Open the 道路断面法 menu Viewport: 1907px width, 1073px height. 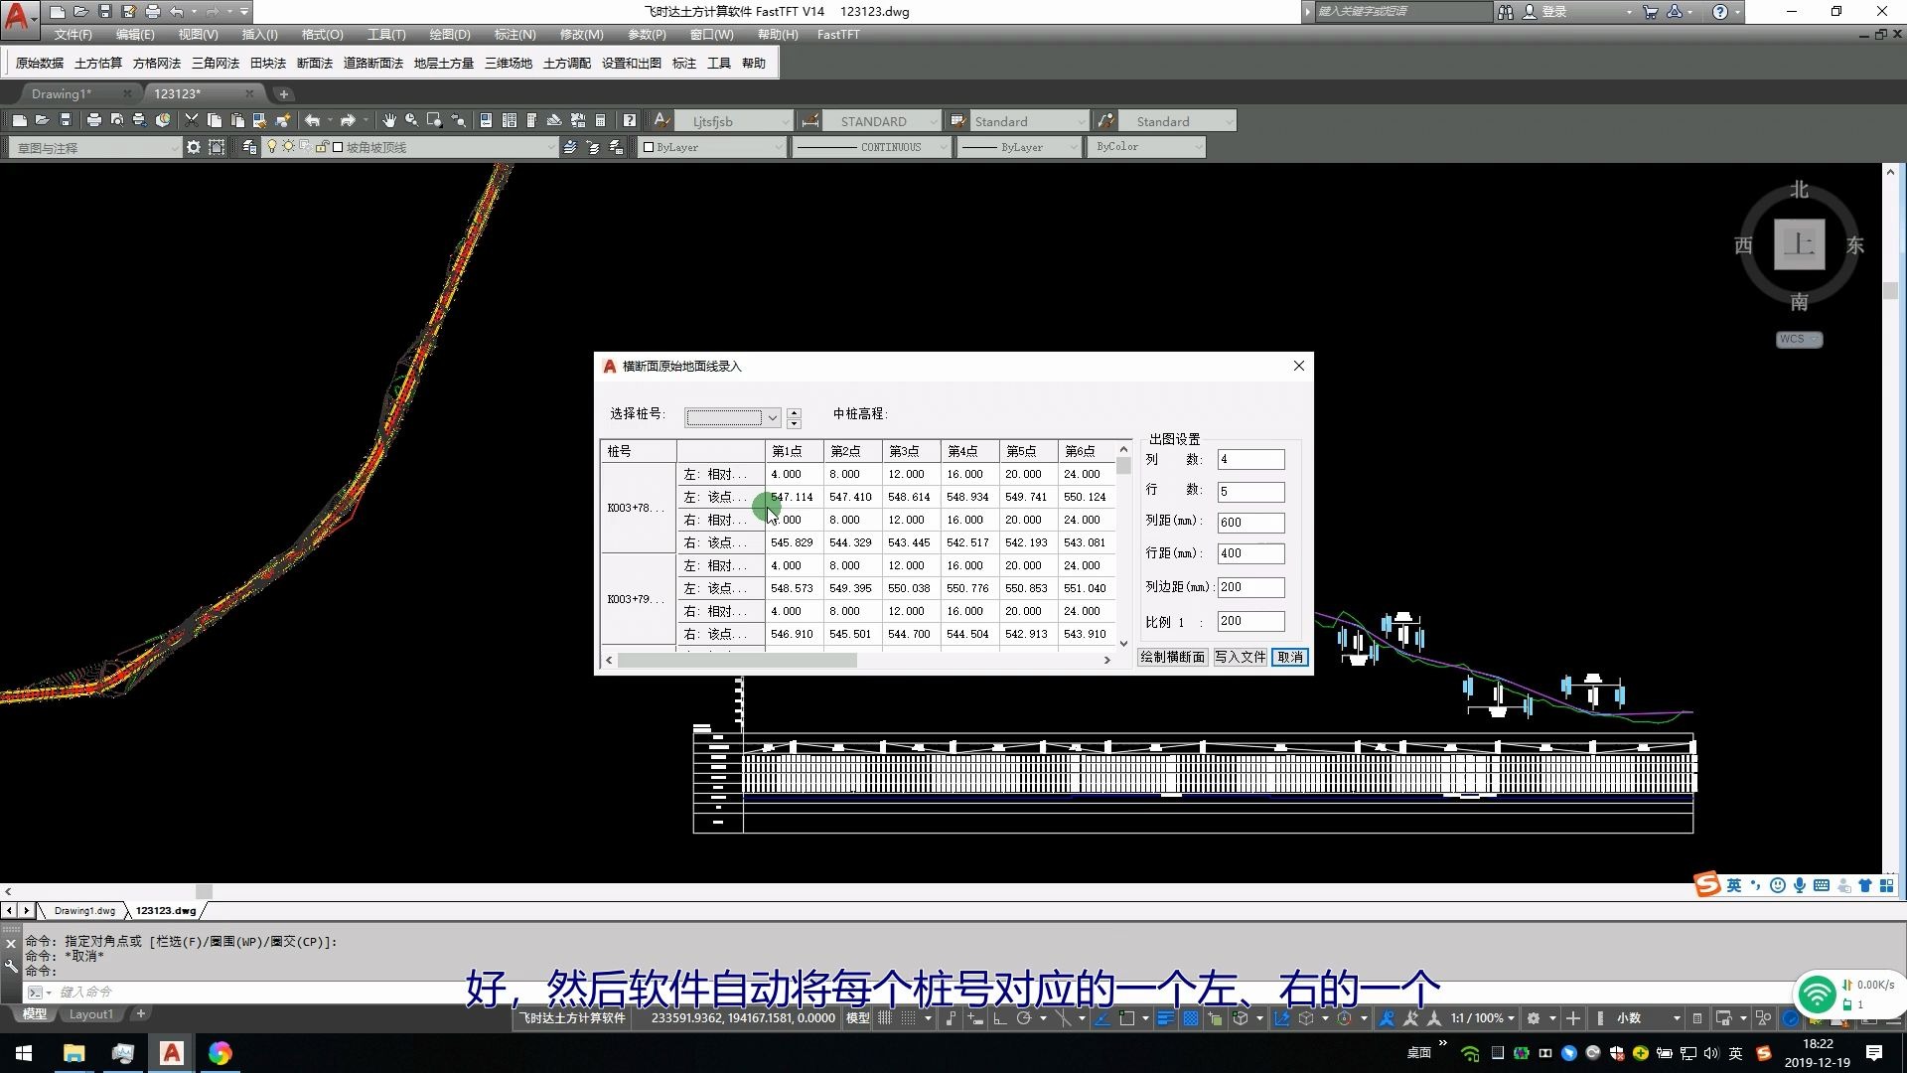click(x=372, y=63)
